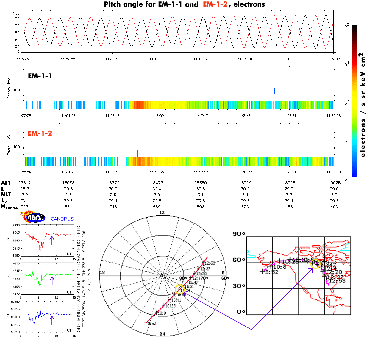
Task: Click the purple arrow in the Y magnetometer plot
Action: [x=52, y=280]
